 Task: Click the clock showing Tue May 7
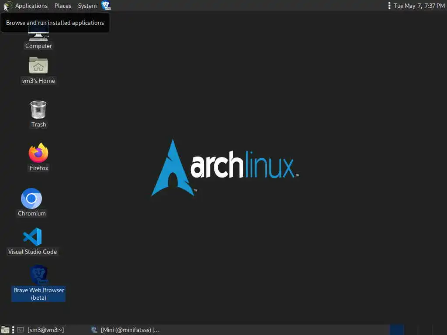point(419,6)
